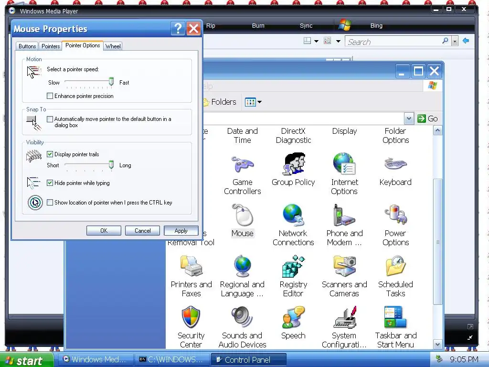The image size is (489, 367).
Task: Uncheck Display pointer trails
Action: 50,154
